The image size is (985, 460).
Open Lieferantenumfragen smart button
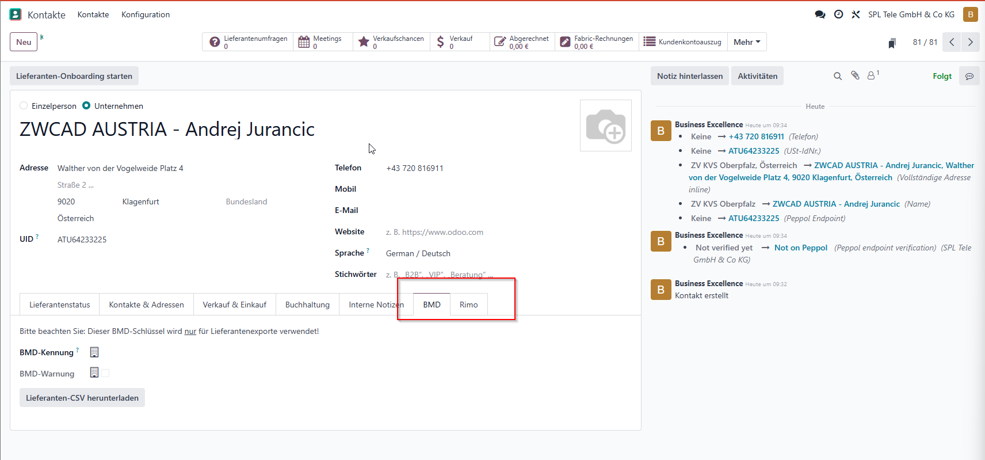248,42
